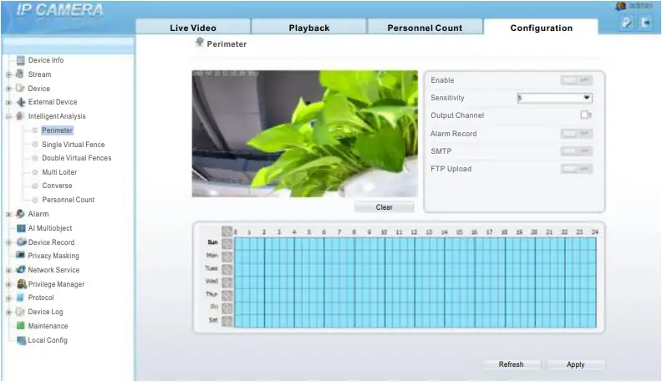
Task: Expand the Alarm tree node
Action: pyautogui.click(x=8, y=215)
